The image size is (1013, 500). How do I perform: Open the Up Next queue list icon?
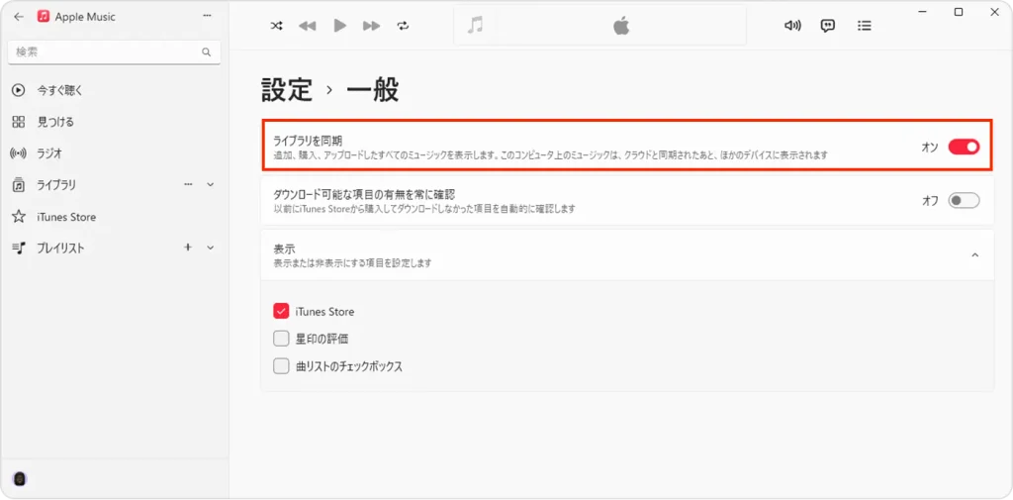(x=864, y=26)
